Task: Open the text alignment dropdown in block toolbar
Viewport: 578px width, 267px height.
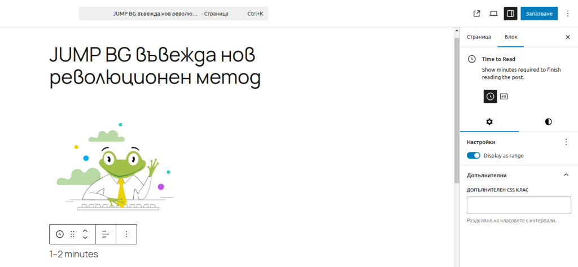Action: point(106,234)
